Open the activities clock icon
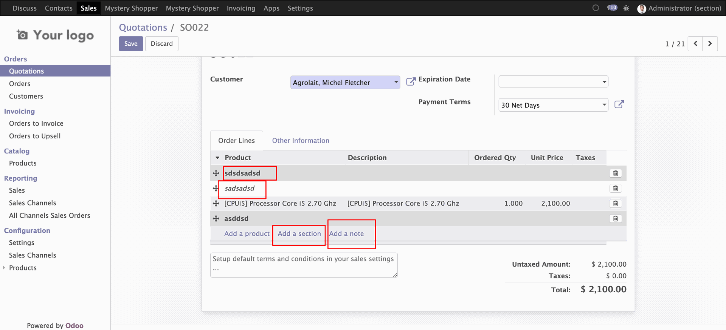Viewport: 726px width, 330px height. (596, 8)
